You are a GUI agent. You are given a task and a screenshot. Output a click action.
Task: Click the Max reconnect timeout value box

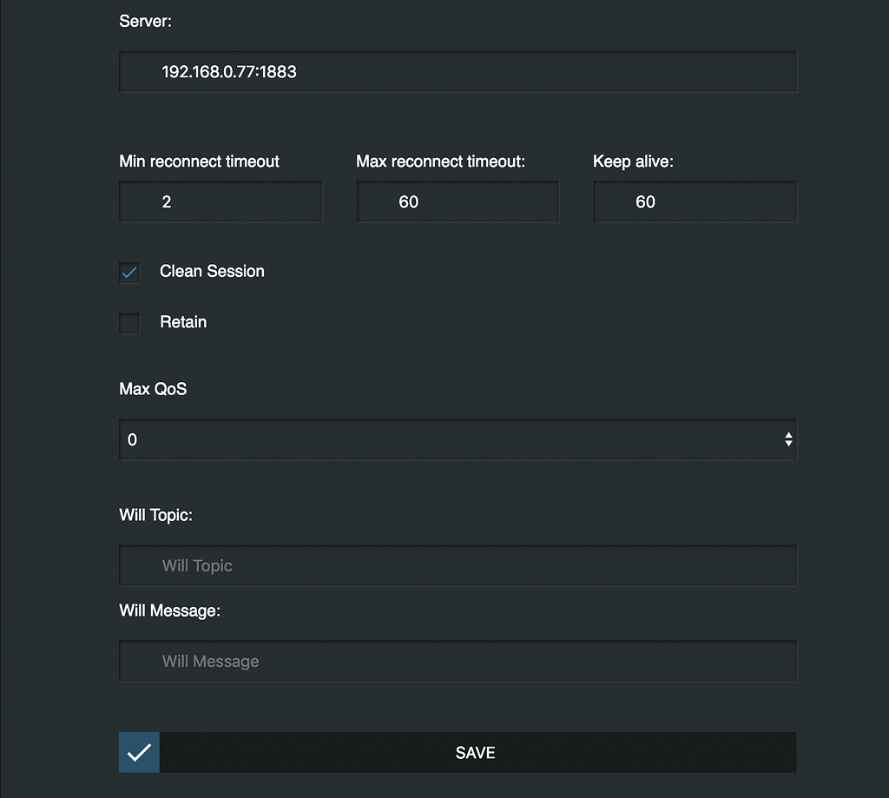(458, 201)
